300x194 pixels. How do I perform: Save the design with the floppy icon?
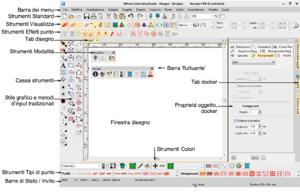tap(86, 16)
